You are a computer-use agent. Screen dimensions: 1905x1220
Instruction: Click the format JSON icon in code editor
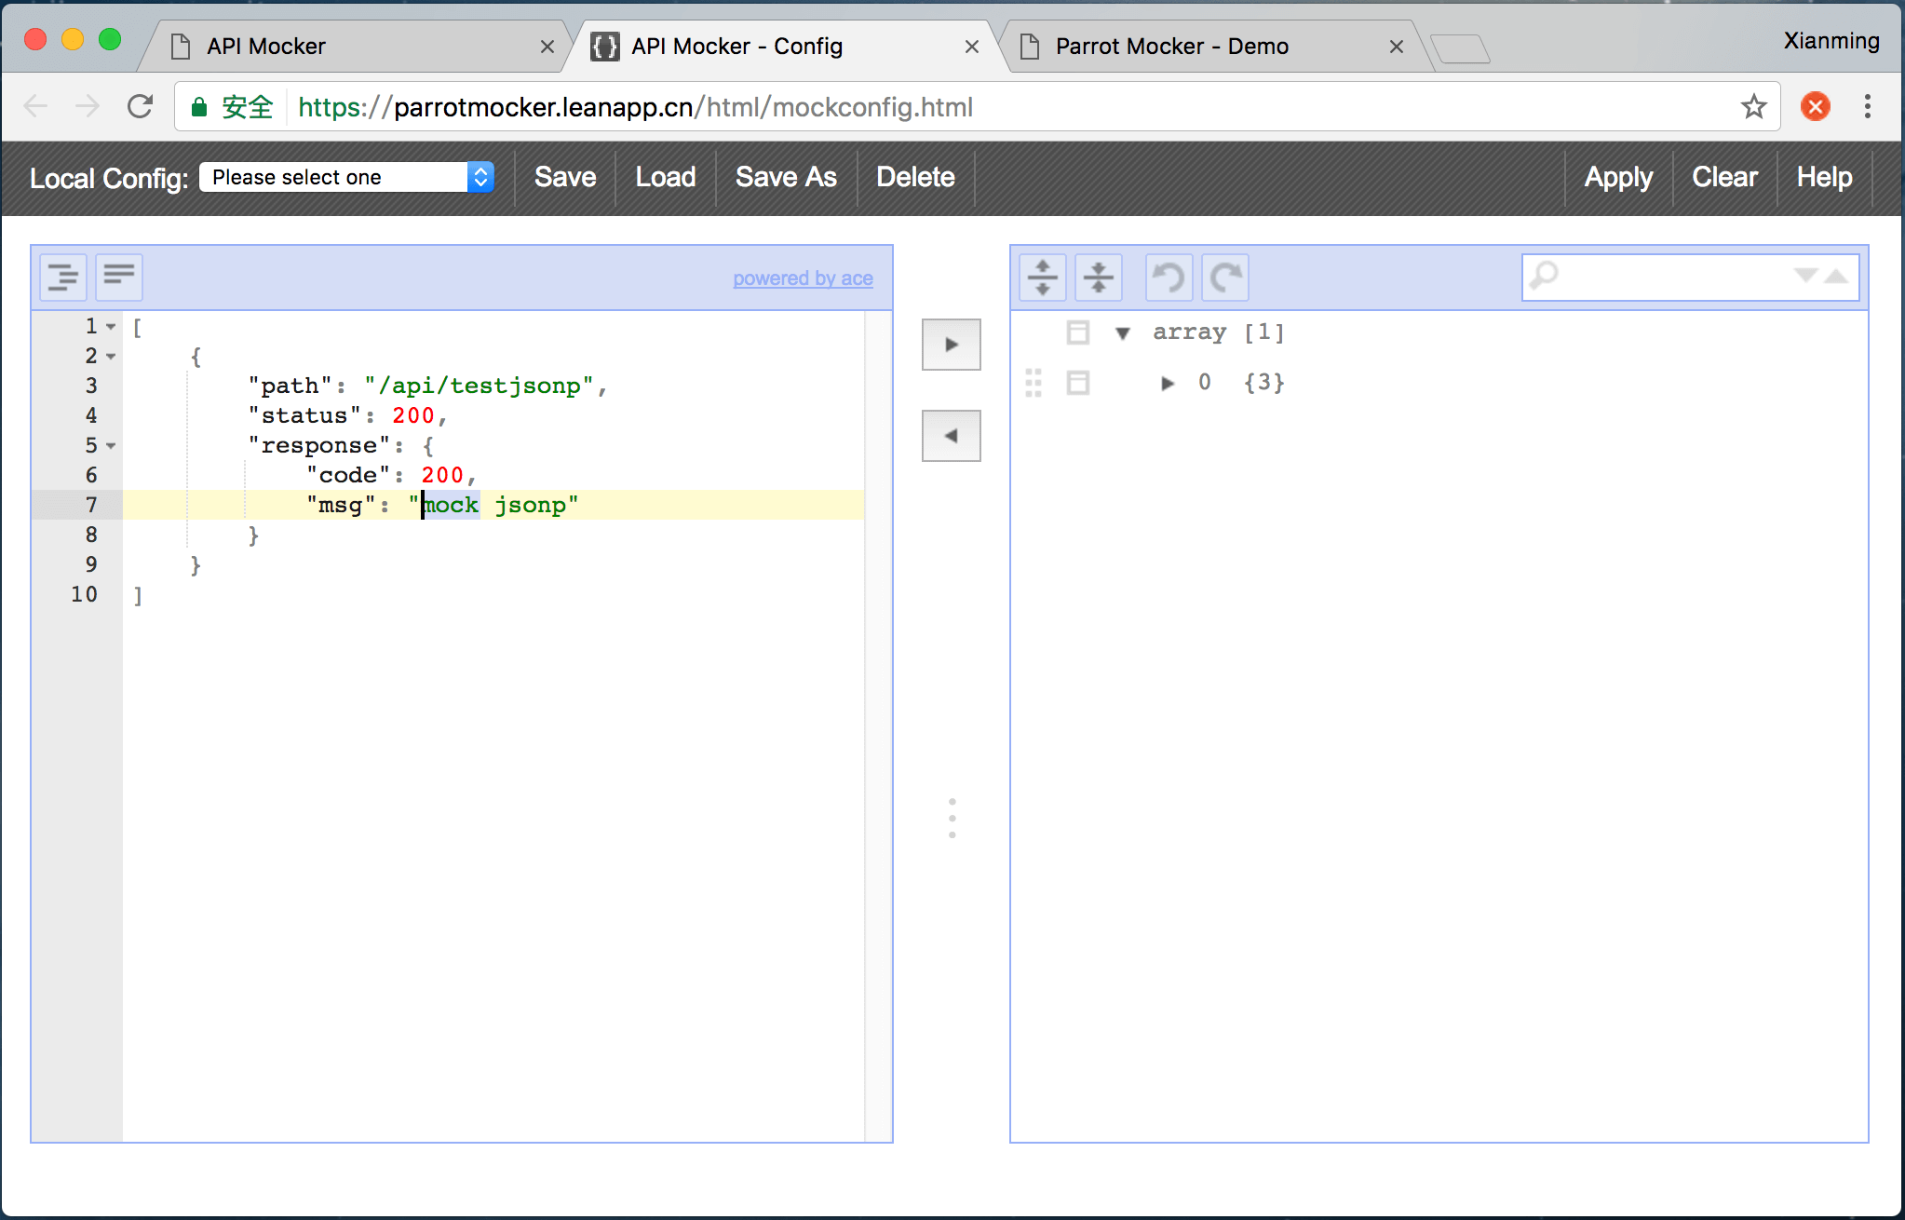[x=63, y=278]
